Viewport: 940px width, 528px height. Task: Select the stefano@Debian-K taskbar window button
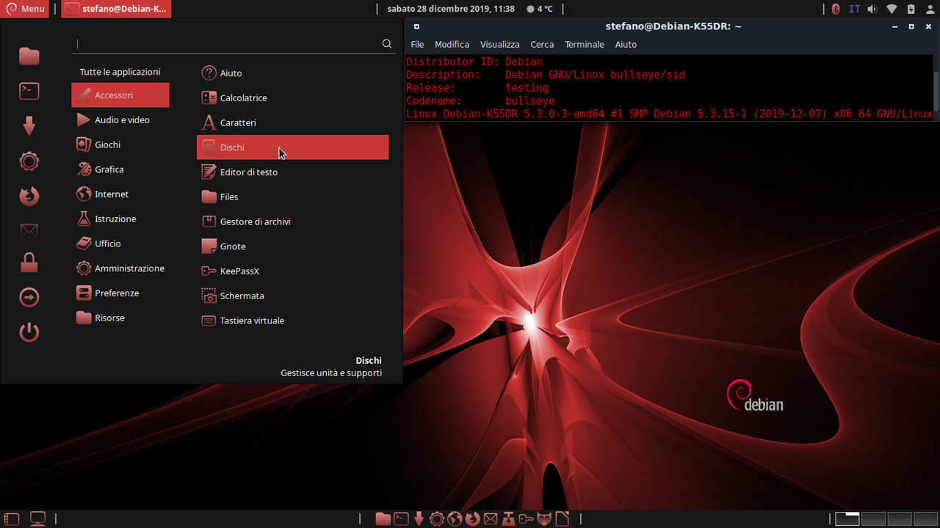point(116,9)
